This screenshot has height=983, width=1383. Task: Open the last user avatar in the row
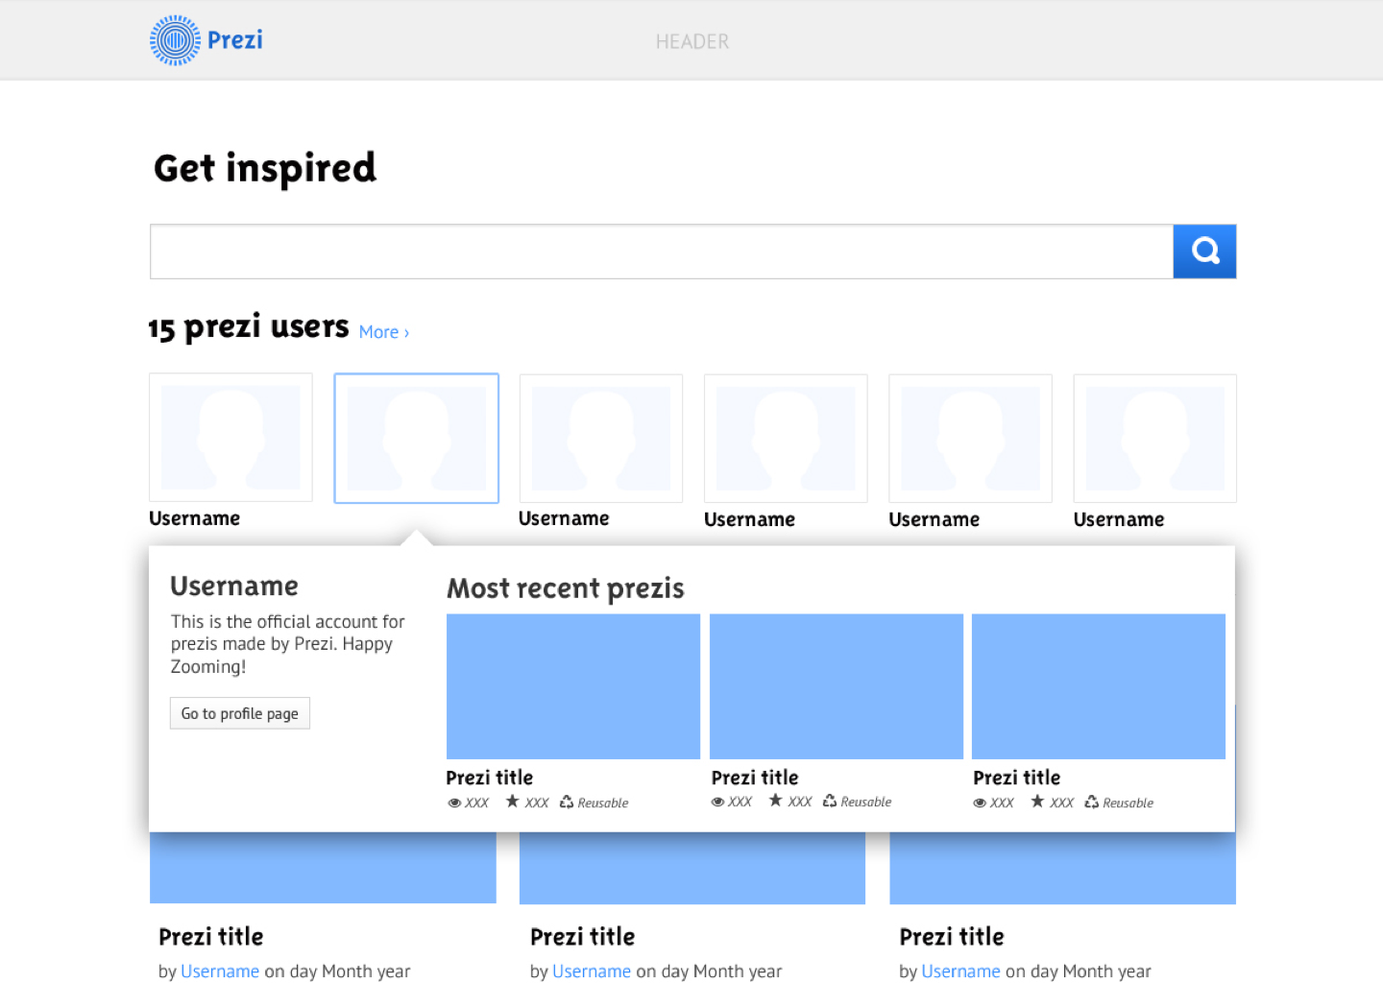click(1154, 438)
